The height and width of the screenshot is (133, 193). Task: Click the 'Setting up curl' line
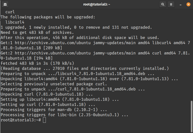[48, 105]
